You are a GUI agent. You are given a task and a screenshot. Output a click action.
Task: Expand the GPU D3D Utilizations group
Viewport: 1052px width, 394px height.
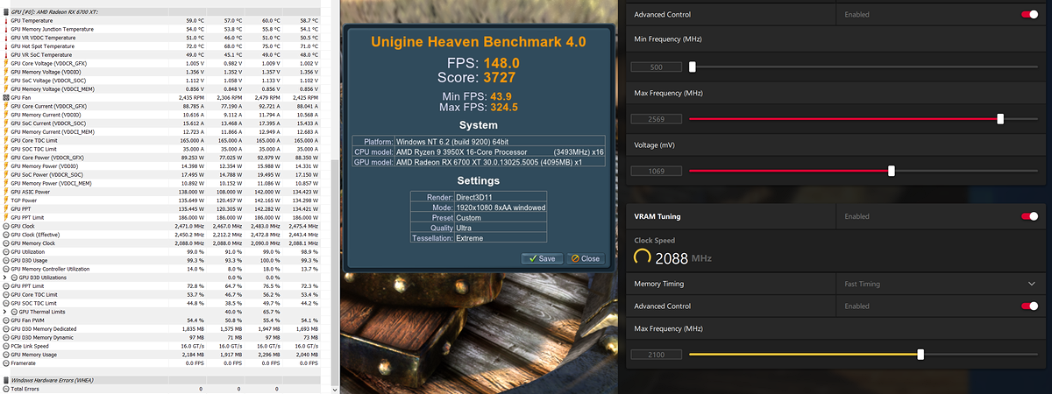[6, 277]
